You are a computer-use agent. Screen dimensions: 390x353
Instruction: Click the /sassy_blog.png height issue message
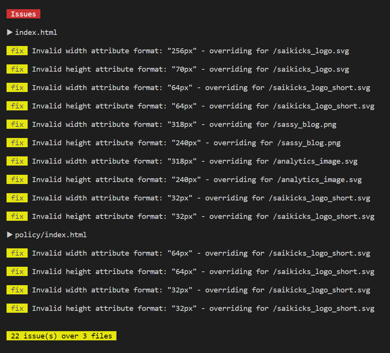[186, 143]
